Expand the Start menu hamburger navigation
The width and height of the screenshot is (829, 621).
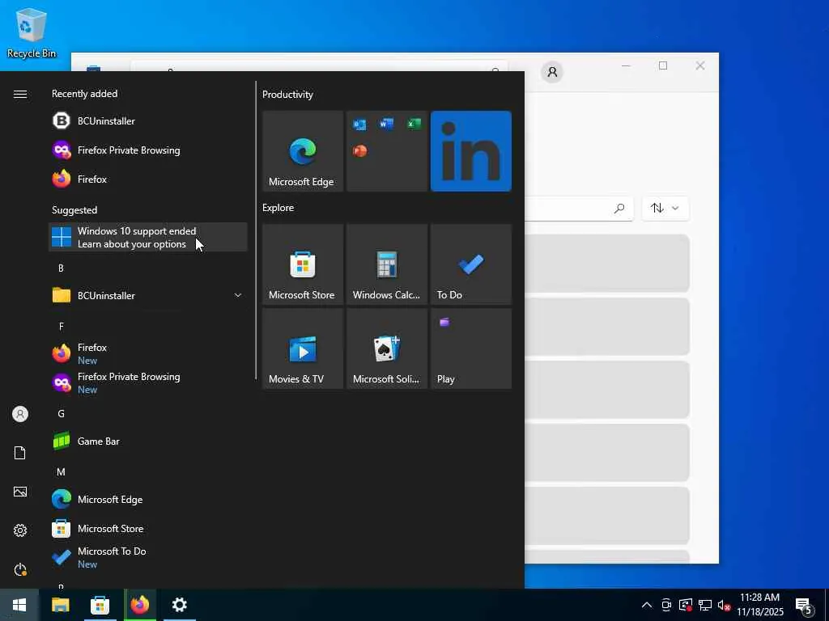point(20,95)
